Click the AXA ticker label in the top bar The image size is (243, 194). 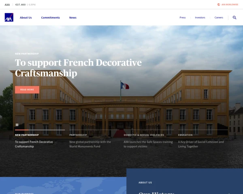click(x=7, y=4)
